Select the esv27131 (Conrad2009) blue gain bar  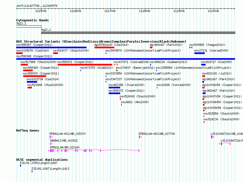coord(200,53)
